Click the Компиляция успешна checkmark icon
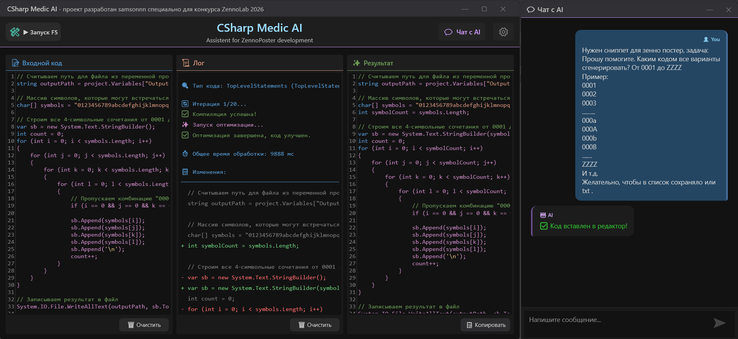The image size is (738, 339). (185, 114)
